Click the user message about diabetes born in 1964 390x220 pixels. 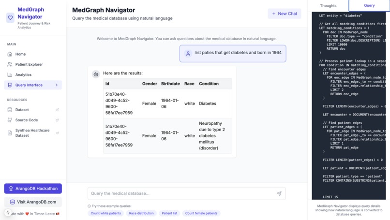[x=233, y=54]
